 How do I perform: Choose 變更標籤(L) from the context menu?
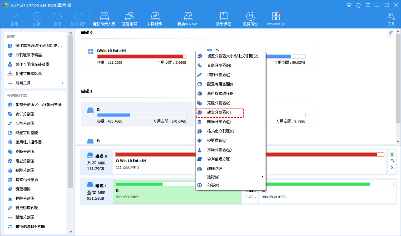(231, 140)
